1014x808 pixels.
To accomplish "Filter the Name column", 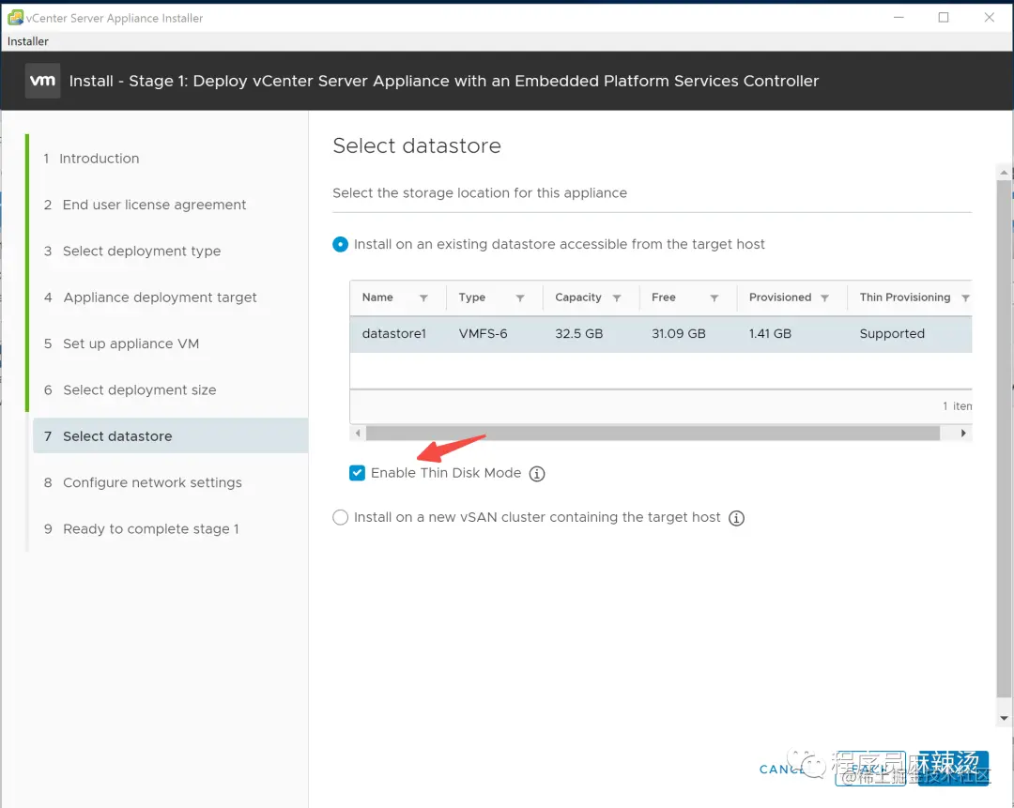I will click(x=423, y=298).
